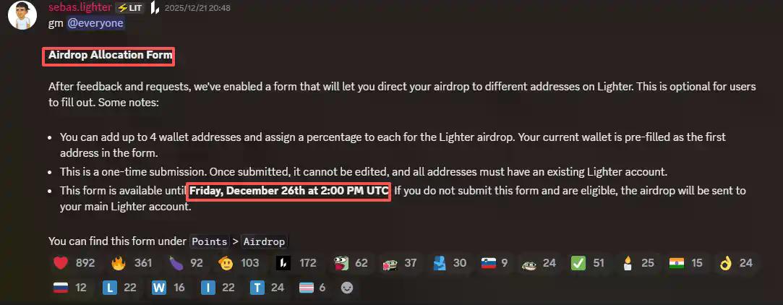This screenshot has height=305, width=783.
Task: Click the saluting face reaction
Action: click(239, 263)
